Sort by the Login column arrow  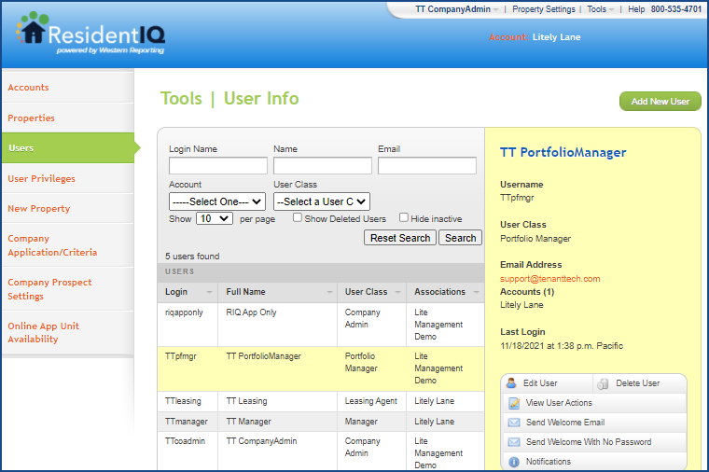click(209, 293)
